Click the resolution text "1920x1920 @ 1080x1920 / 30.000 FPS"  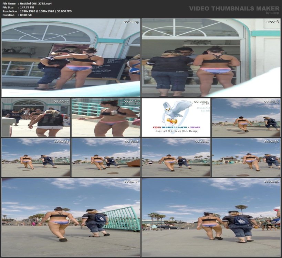(x=46, y=11)
